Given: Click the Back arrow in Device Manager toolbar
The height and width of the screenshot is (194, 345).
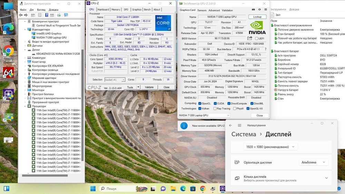Looking at the screenshot, I should click(x=21, y=15).
